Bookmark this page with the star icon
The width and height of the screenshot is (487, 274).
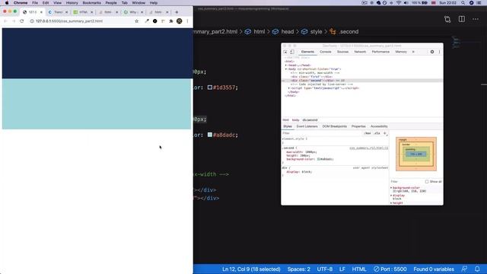click(137, 21)
